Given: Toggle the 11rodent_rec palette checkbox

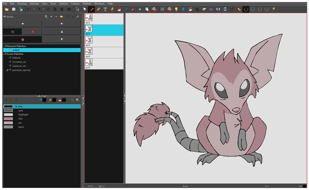Looking at the screenshot, I should 10,62.
